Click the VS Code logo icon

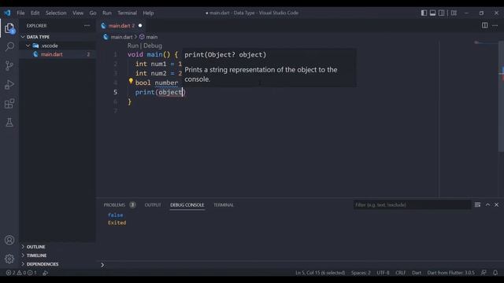7,13
